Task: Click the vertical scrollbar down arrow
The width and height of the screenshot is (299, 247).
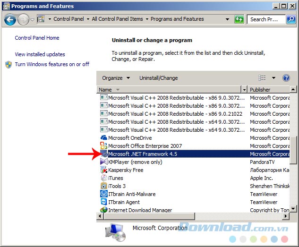Action: tap(293, 208)
